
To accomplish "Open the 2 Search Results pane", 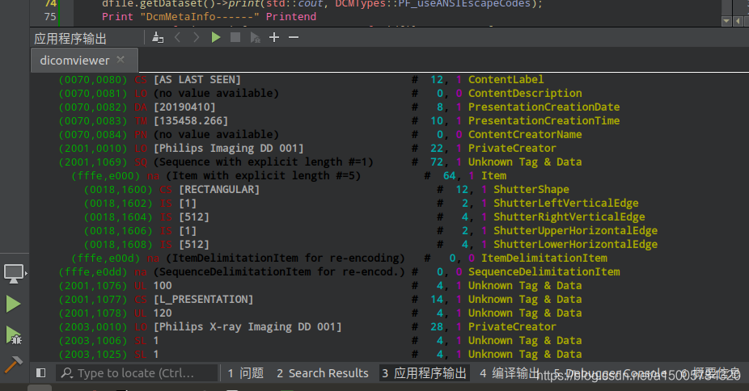I will pyautogui.click(x=323, y=373).
